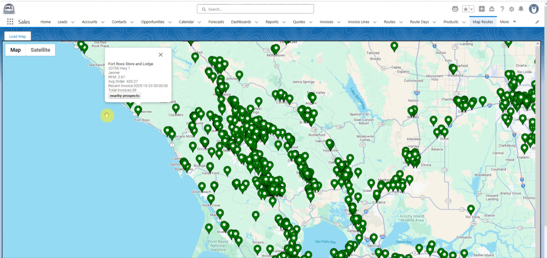Click the Point Reyes National Seashore label
547x258 pixels.
tap(217, 245)
